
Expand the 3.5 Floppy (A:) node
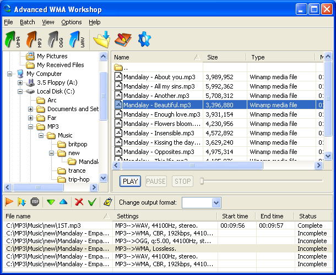coord(20,83)
